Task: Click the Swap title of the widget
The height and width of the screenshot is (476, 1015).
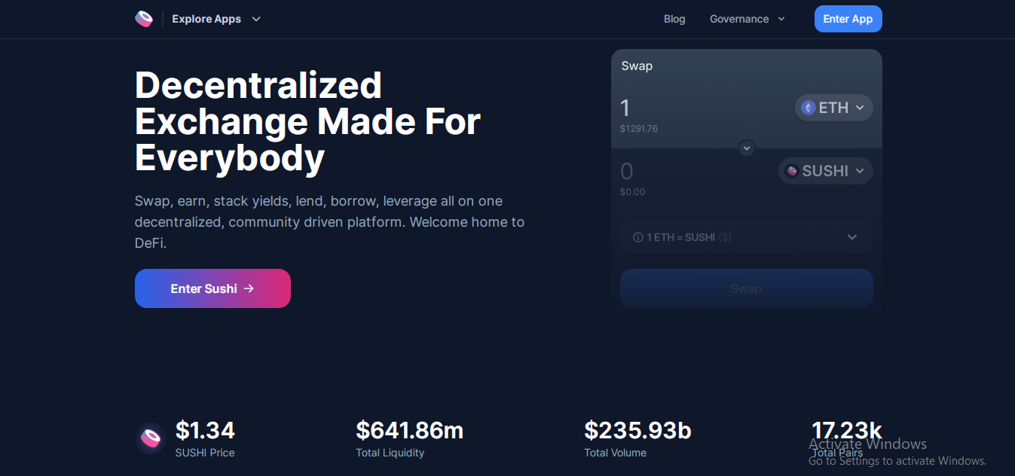Action: (x=637, y=66)
